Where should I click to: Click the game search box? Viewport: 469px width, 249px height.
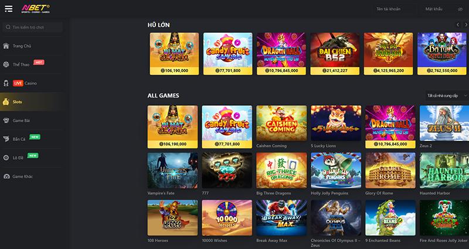coord(32,27)
